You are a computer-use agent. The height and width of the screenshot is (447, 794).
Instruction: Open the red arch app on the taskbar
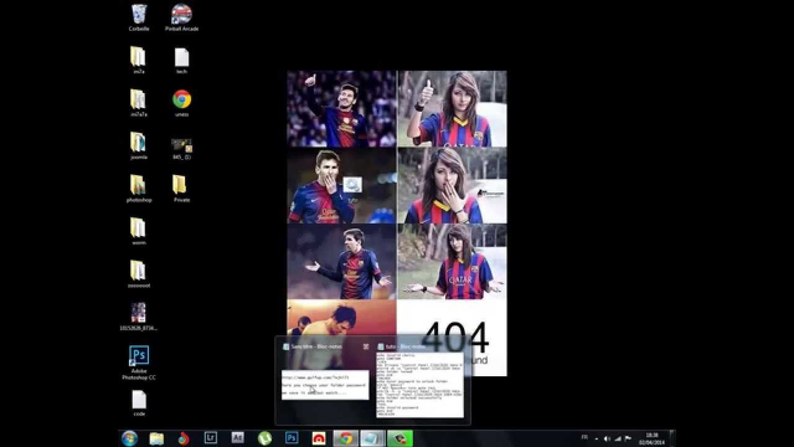(x=319, y=438)
